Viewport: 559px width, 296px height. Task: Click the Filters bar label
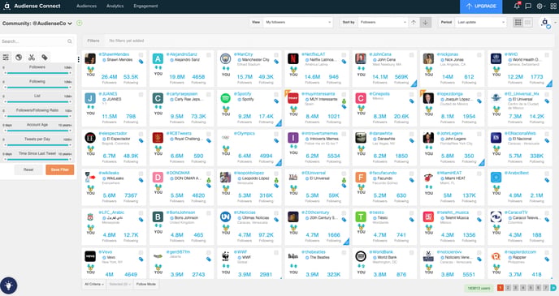tap(93, 41)
